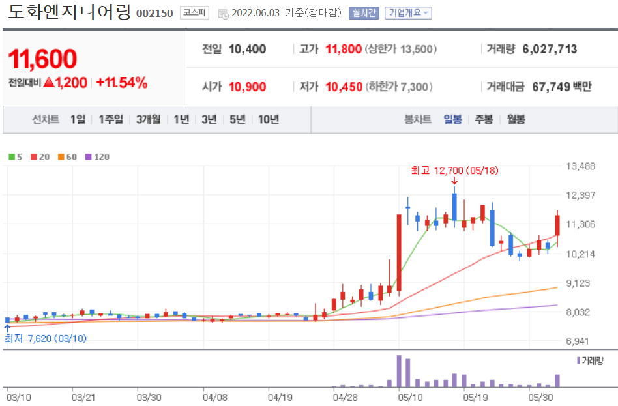Click the green 5-day moving average swatch

pos(12,157)
